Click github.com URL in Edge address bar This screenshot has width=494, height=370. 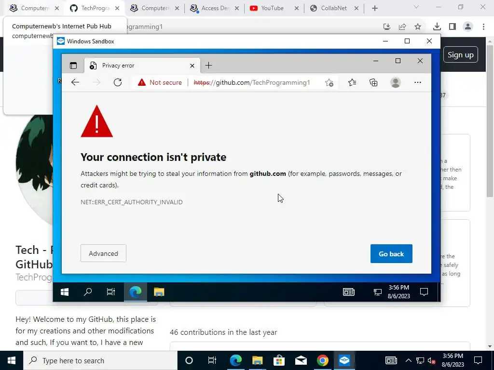pyautogui.click(x=252, y=82)
